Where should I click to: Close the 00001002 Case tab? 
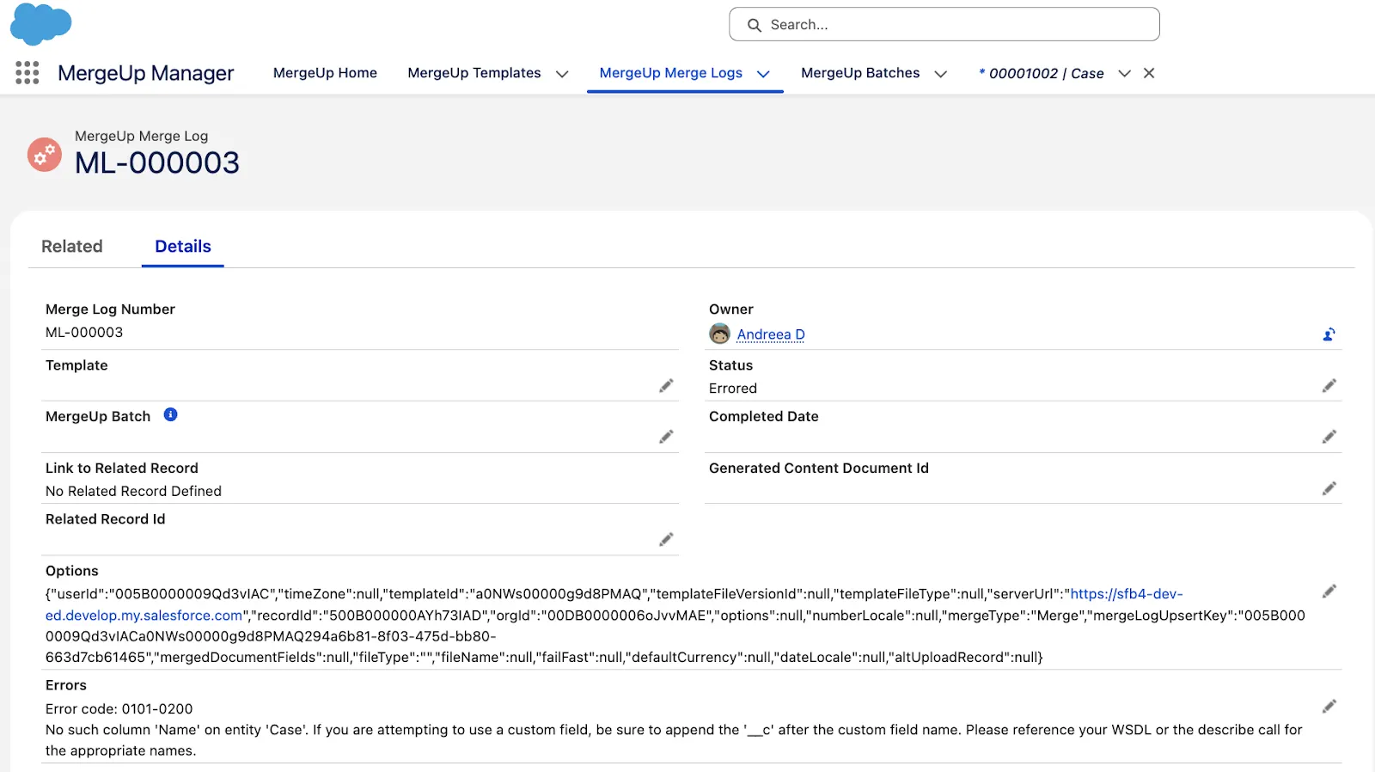(1149, 73)
